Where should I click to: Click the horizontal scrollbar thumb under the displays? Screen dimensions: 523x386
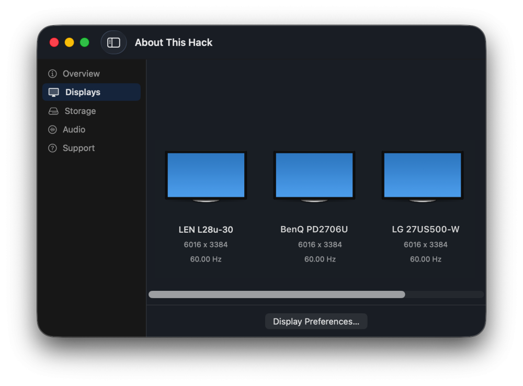click(277, 294)
